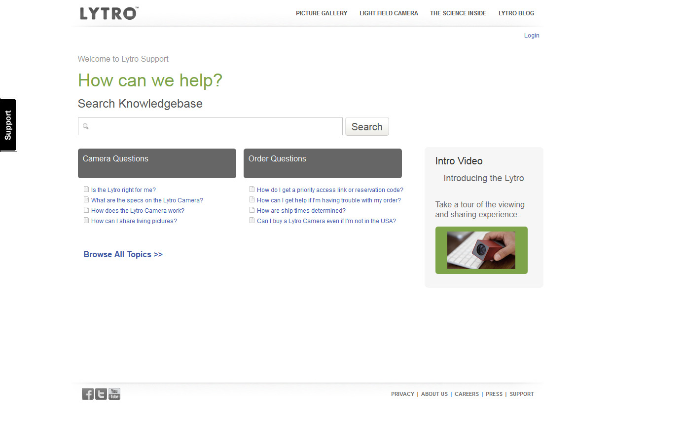The height and width of the screenshot is (425, 684).
Task: Open the Picture Gallery menu item
Action: (x=322, y=13)
